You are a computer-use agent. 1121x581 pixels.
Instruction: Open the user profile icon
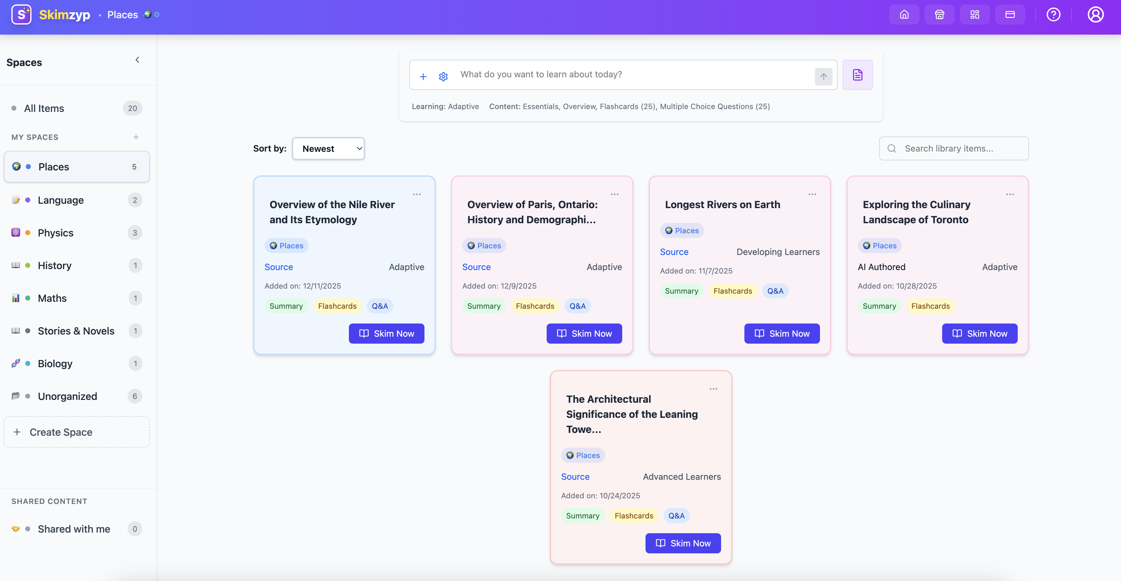(x=1095, y=15)
